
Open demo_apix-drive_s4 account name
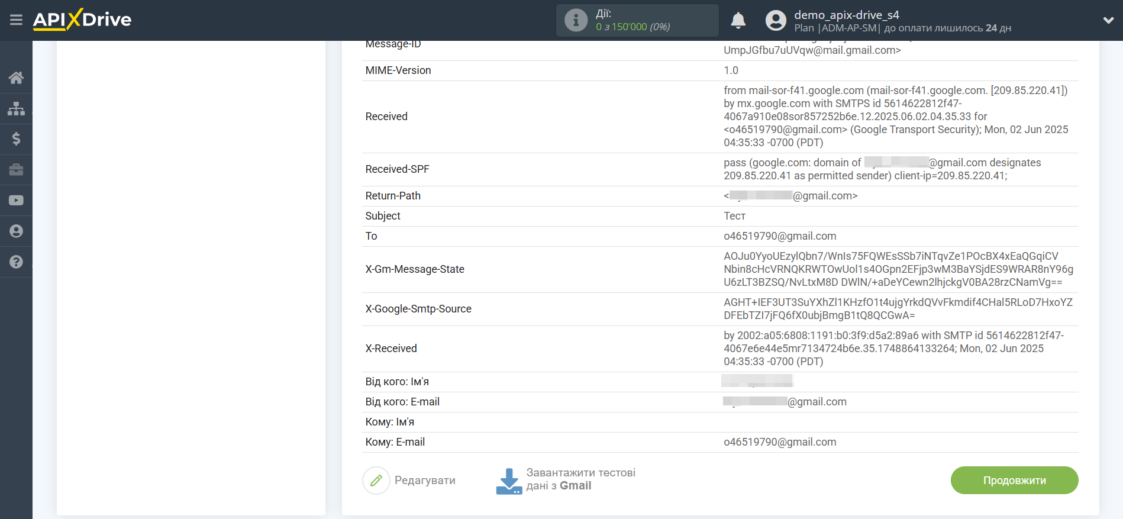pyautogui.click(x=846, y=15)
